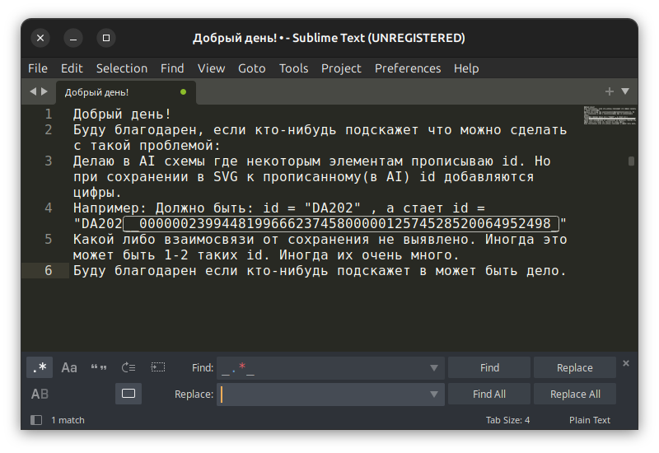
Task: Open Replace history dropdown arrow
Action: click(x=434, y=395)
